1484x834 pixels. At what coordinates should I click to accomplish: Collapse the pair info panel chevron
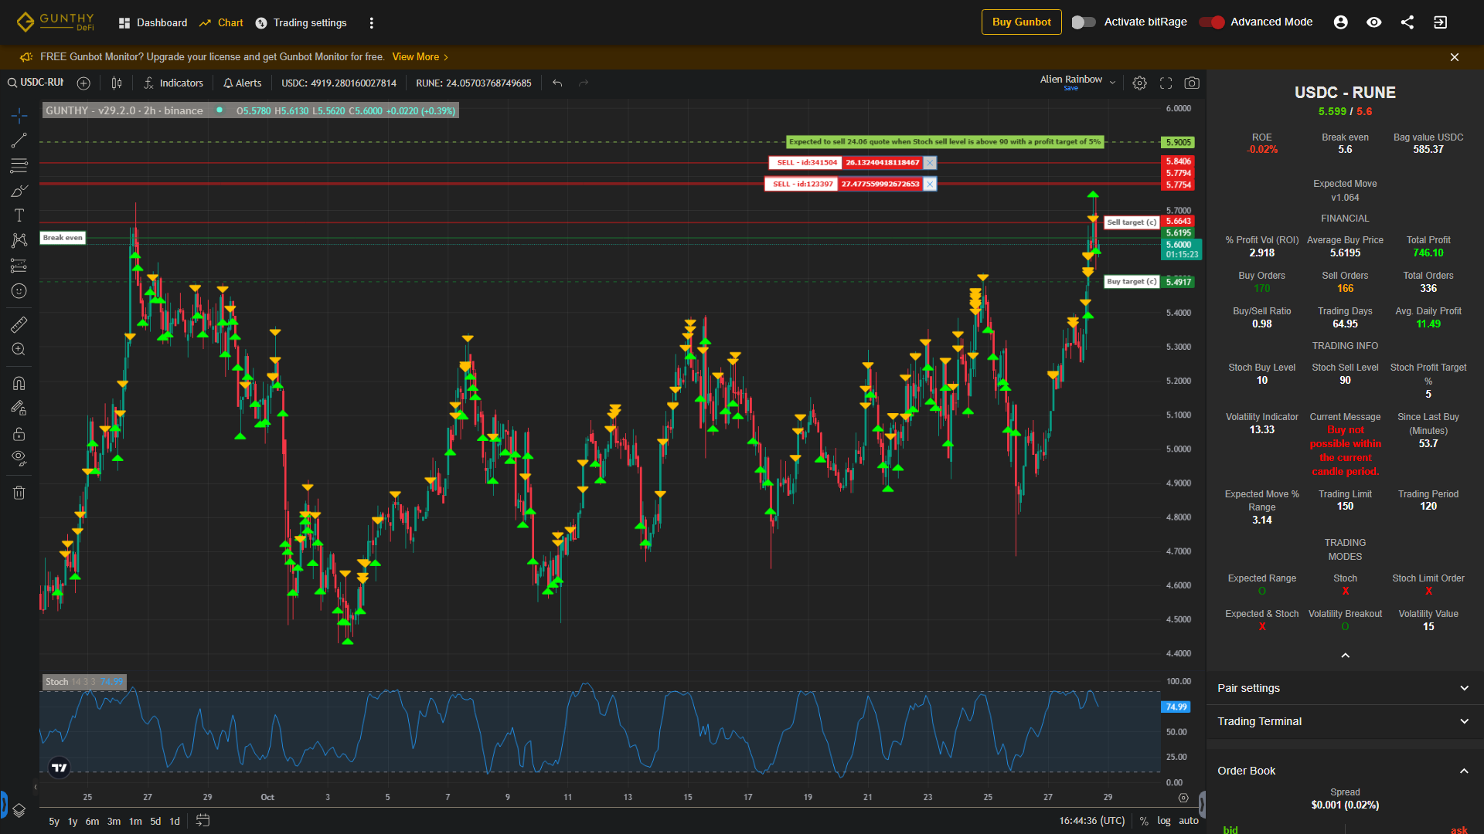(x=1346, y=656)
